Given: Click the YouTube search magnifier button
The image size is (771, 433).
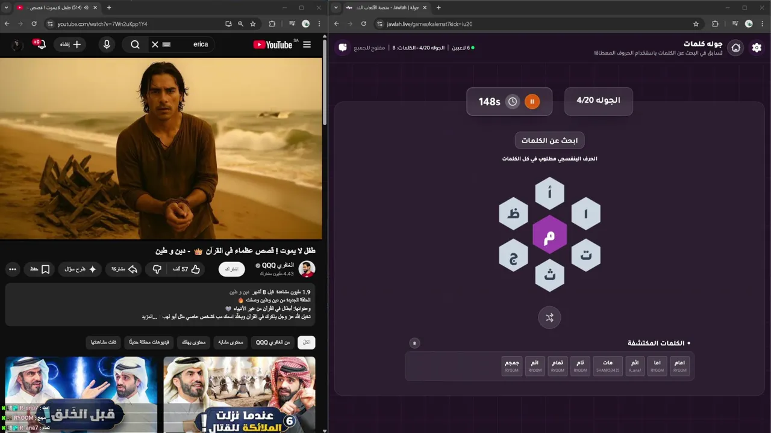Looking at the screenshot, I should click(135, 45).
